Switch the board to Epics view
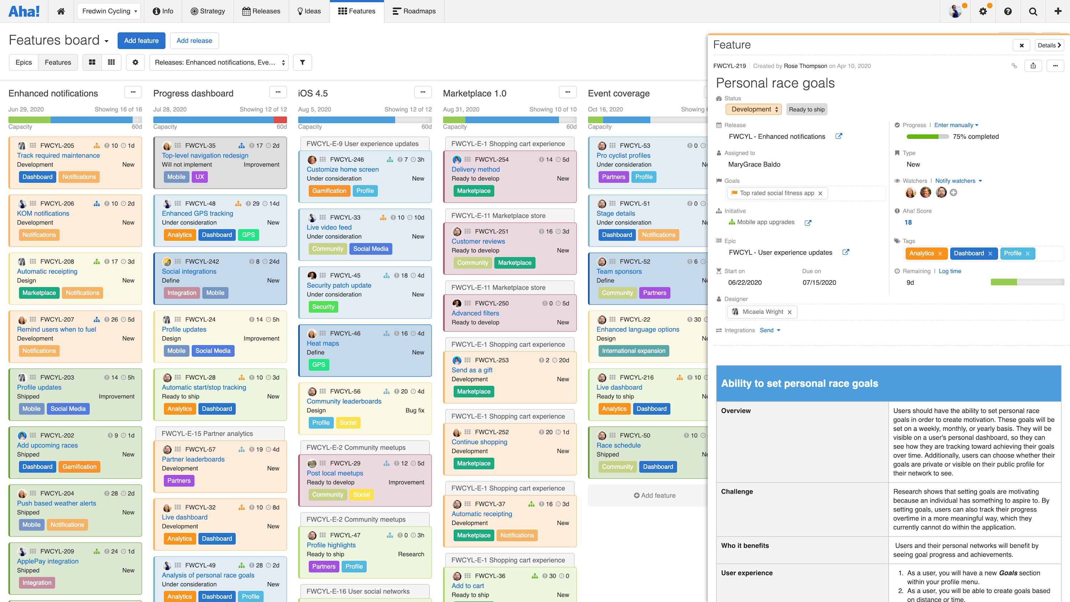1070x602 pixels. (24, 62)
